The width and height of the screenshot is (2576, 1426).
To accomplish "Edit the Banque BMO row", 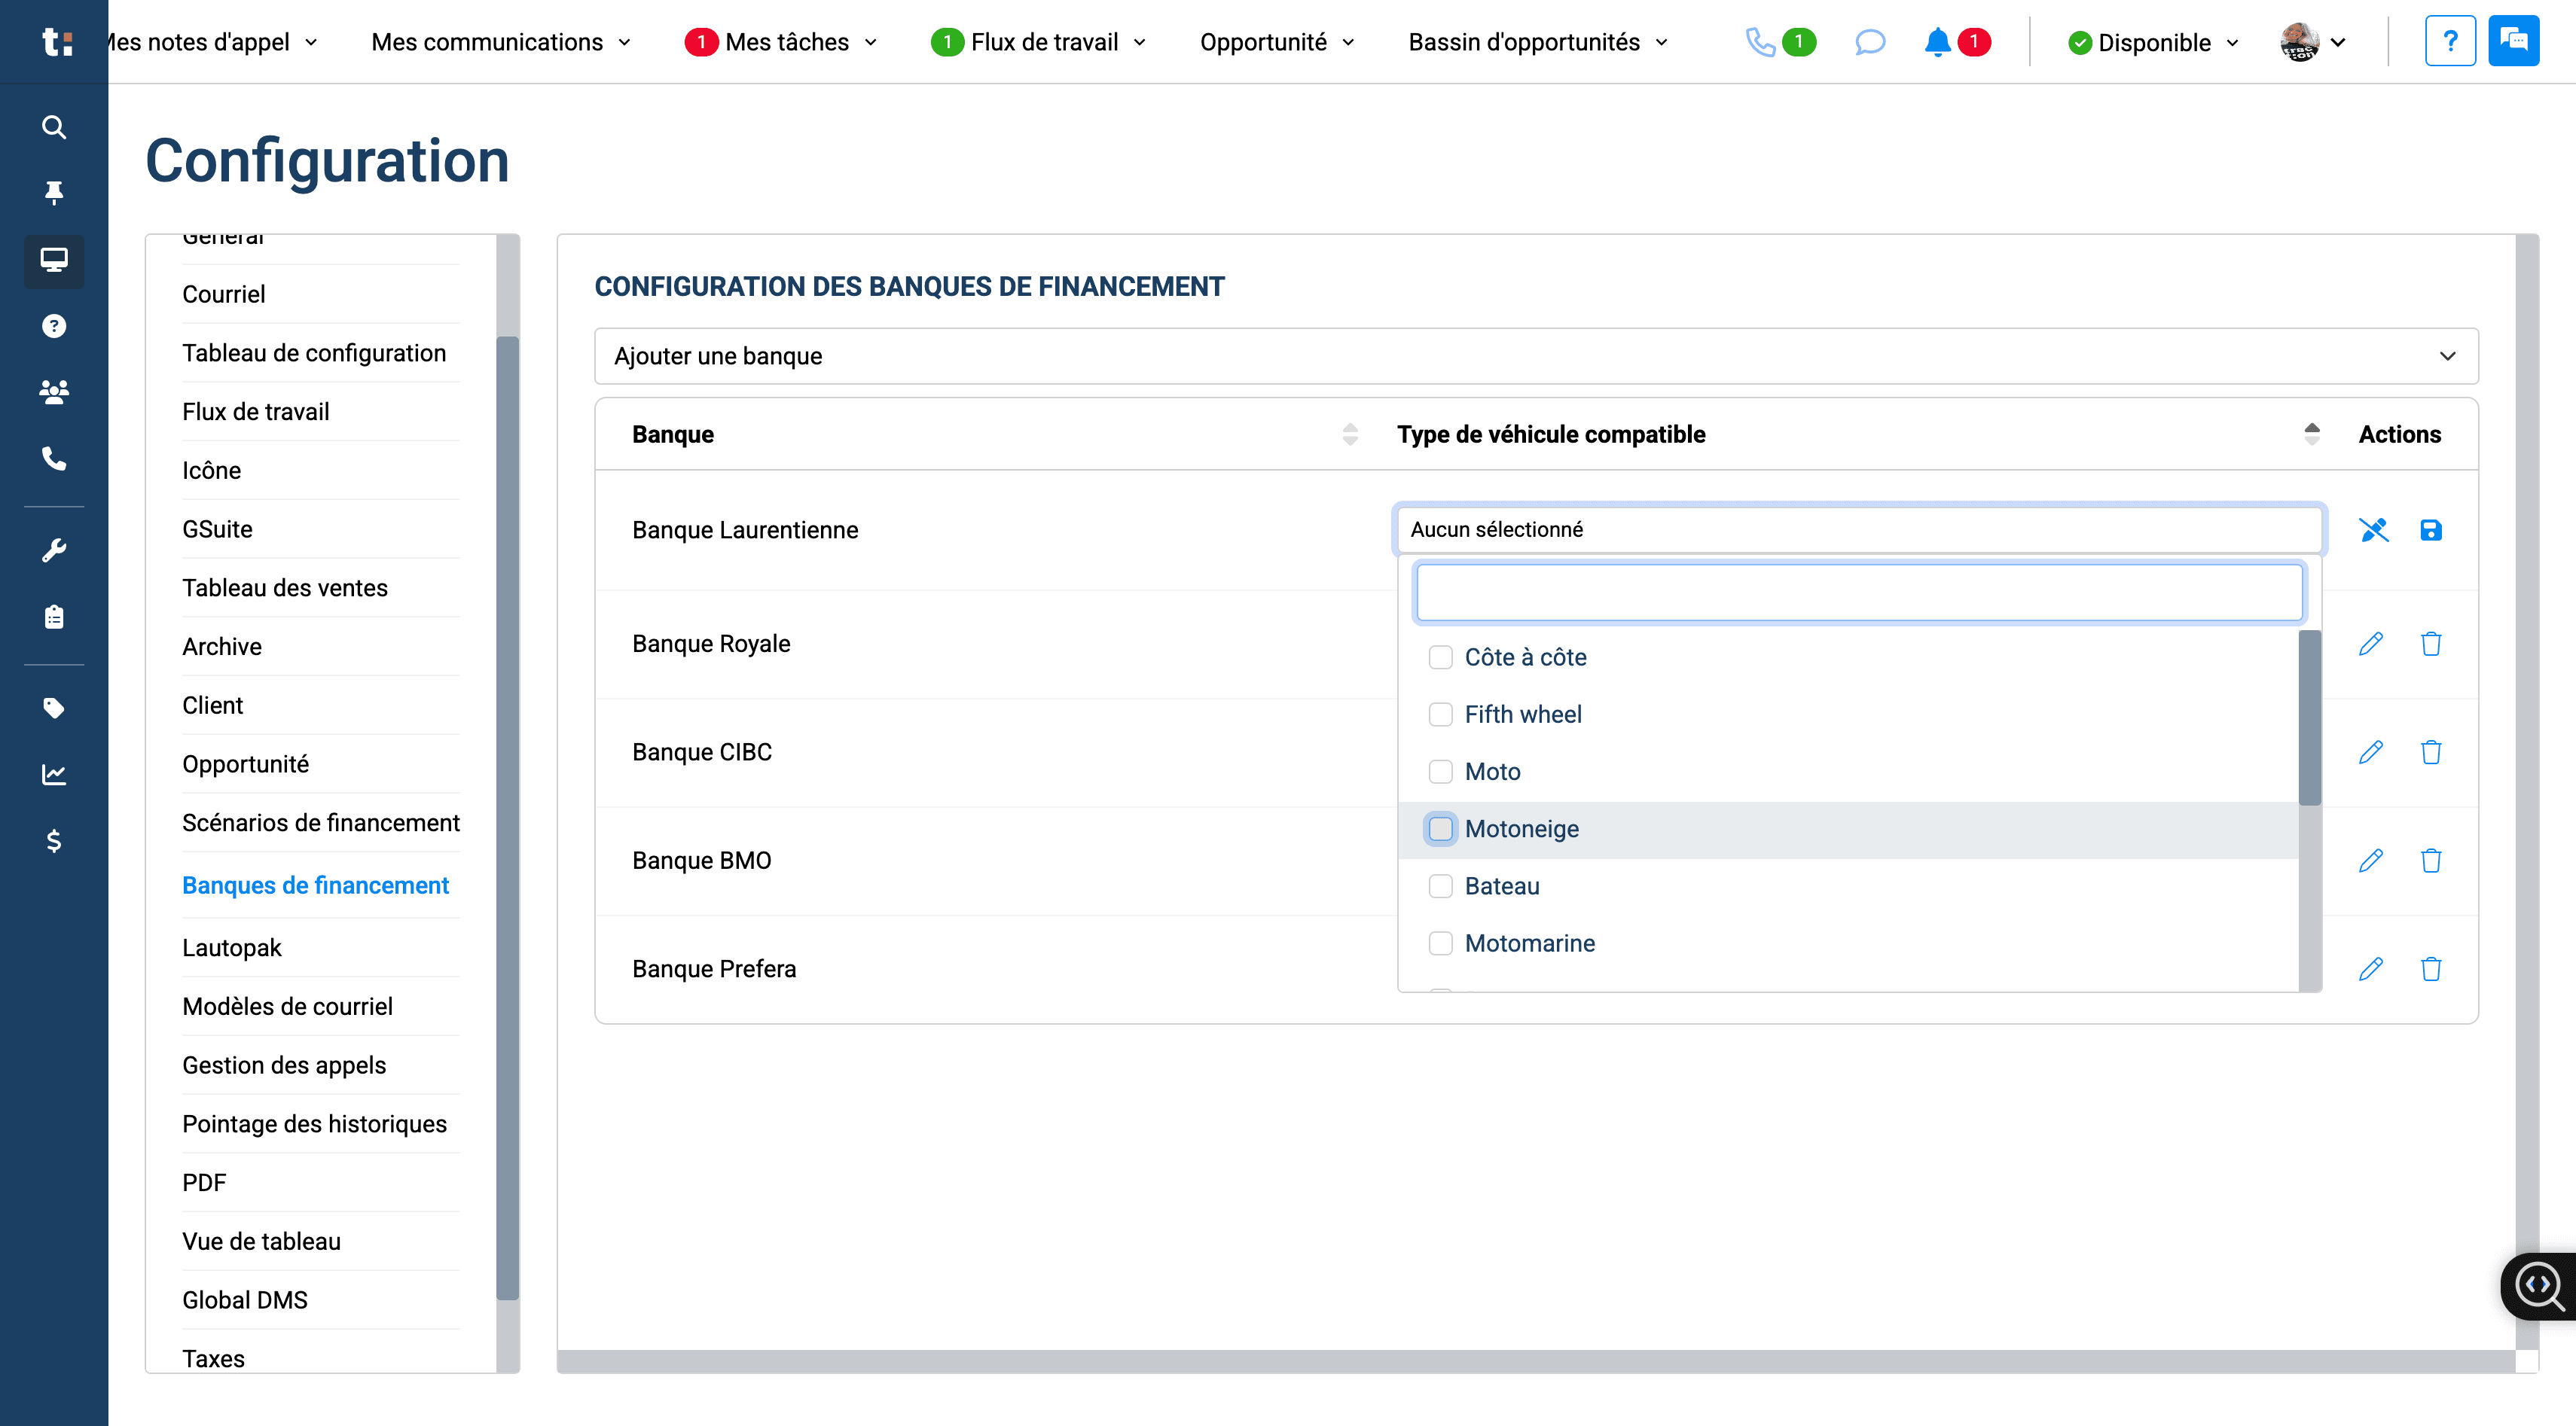I will (x=2371, y=861).
